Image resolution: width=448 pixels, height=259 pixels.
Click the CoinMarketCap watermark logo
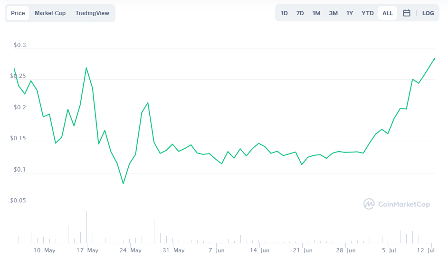click(397, 204)
